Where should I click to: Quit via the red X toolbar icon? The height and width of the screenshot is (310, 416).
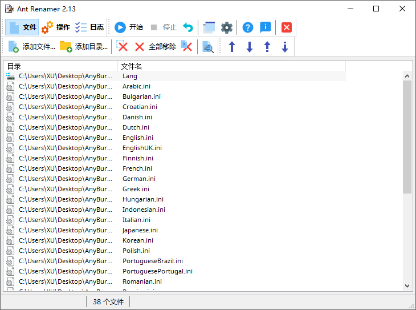(x=287, y=27)
